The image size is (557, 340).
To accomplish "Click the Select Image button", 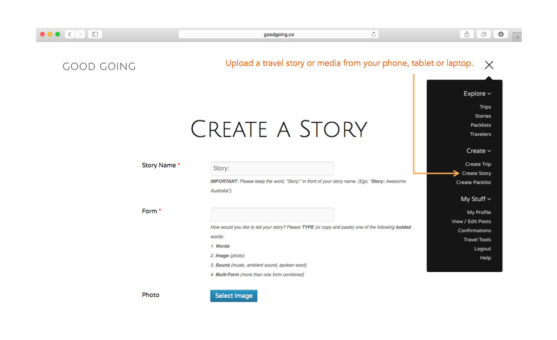I will (x=234, y=296).
